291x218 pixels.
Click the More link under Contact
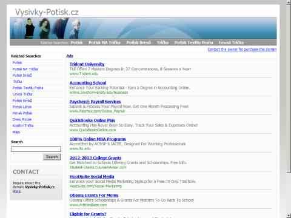pyautogui.click(x=16, y=191)
